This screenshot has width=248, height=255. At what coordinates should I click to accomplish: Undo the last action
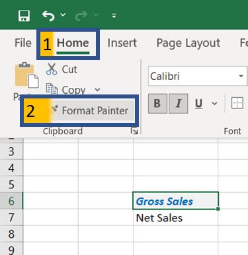[x=48, y=16]
